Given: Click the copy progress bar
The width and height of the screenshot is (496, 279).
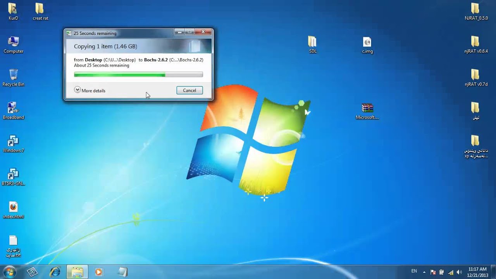Looking at the screenshot, I should point(138,74).
